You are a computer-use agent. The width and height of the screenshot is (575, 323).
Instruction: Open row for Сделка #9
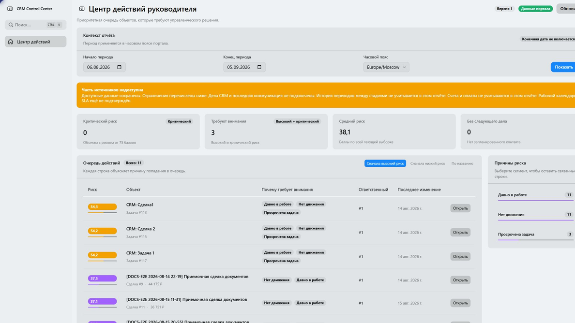(x=460, y=280)
